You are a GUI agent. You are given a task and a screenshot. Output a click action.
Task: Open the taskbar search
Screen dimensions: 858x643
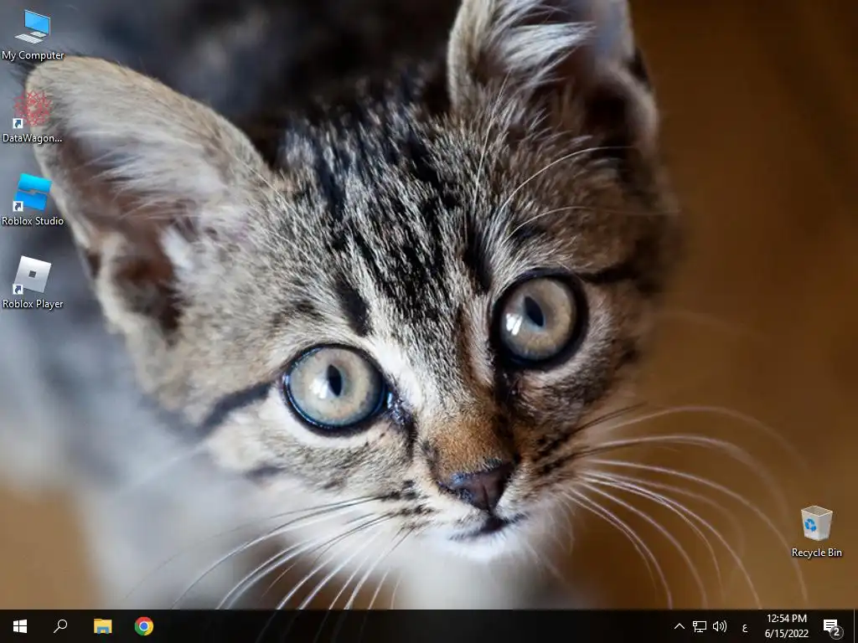coord(60,626)
